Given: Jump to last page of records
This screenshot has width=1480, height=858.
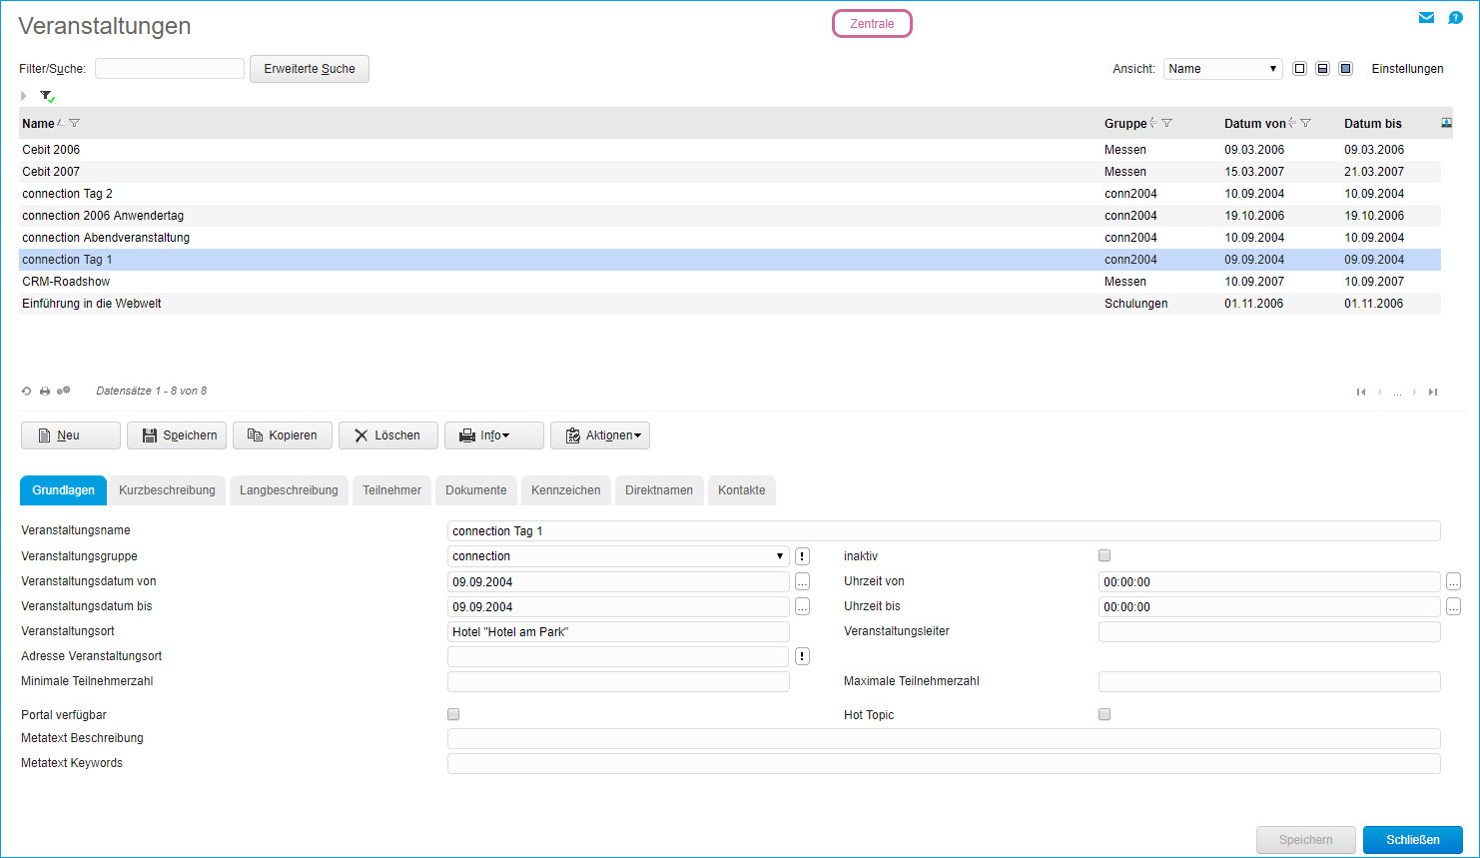Looking at the screenshot, I should click(1433, 393).
